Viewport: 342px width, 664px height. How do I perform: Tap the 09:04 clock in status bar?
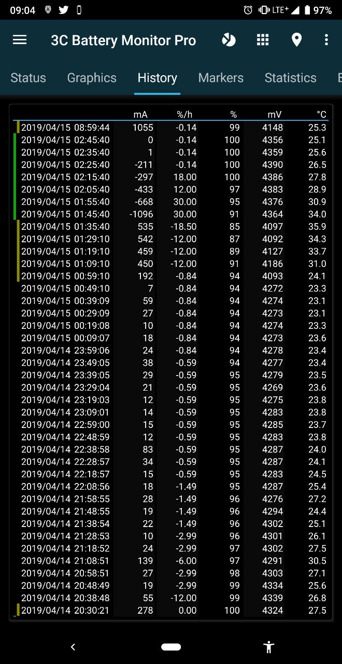pyautogui.click(x=22, y=10)
